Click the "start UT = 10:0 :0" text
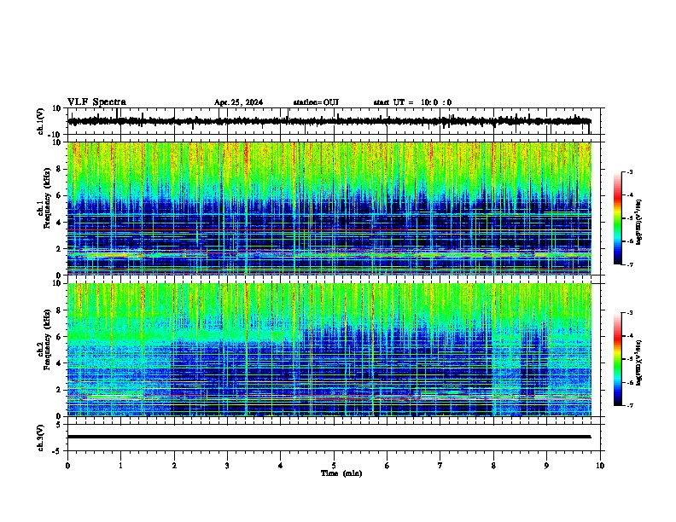Image resolution: width=676 pixels, height=522 pixels. (x=412, y=102)
